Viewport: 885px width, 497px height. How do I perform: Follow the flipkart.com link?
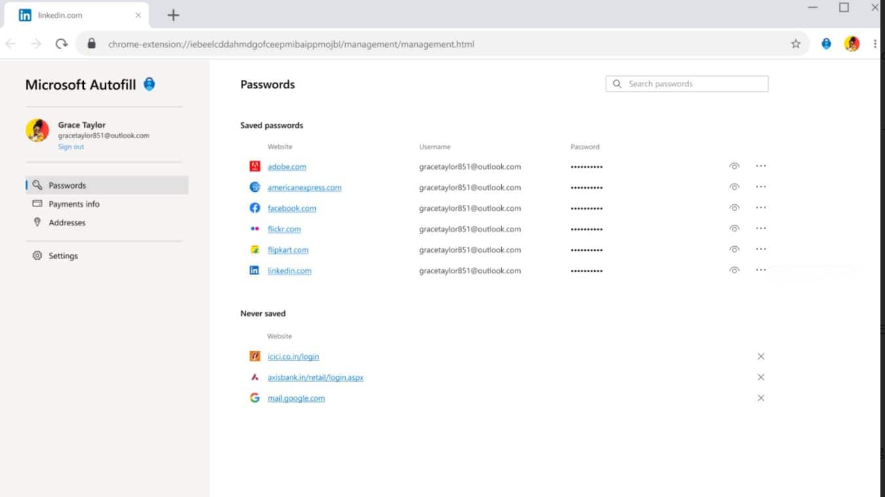point(288,250)
